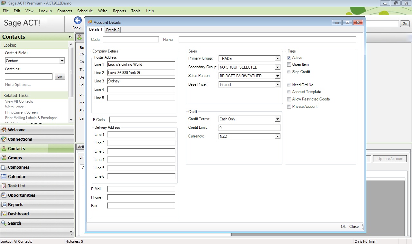Click the Fax input field

(141, 206)
